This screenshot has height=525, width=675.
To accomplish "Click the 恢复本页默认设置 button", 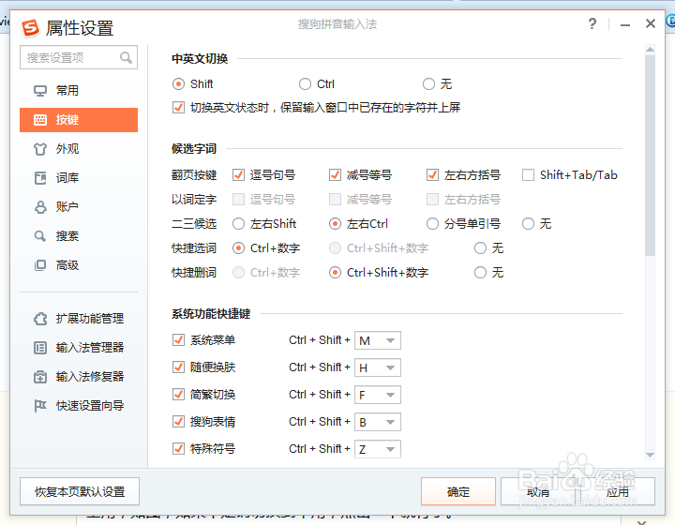I will pyautogui.click(x=80, y=492).
